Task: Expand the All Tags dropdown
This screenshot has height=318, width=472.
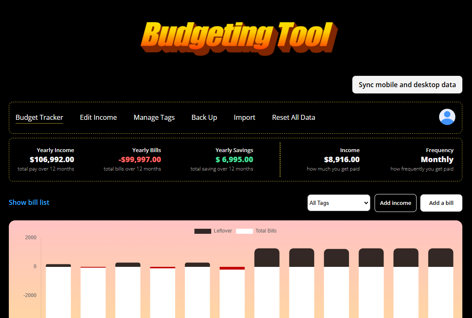Action: (x=338, y=203)
